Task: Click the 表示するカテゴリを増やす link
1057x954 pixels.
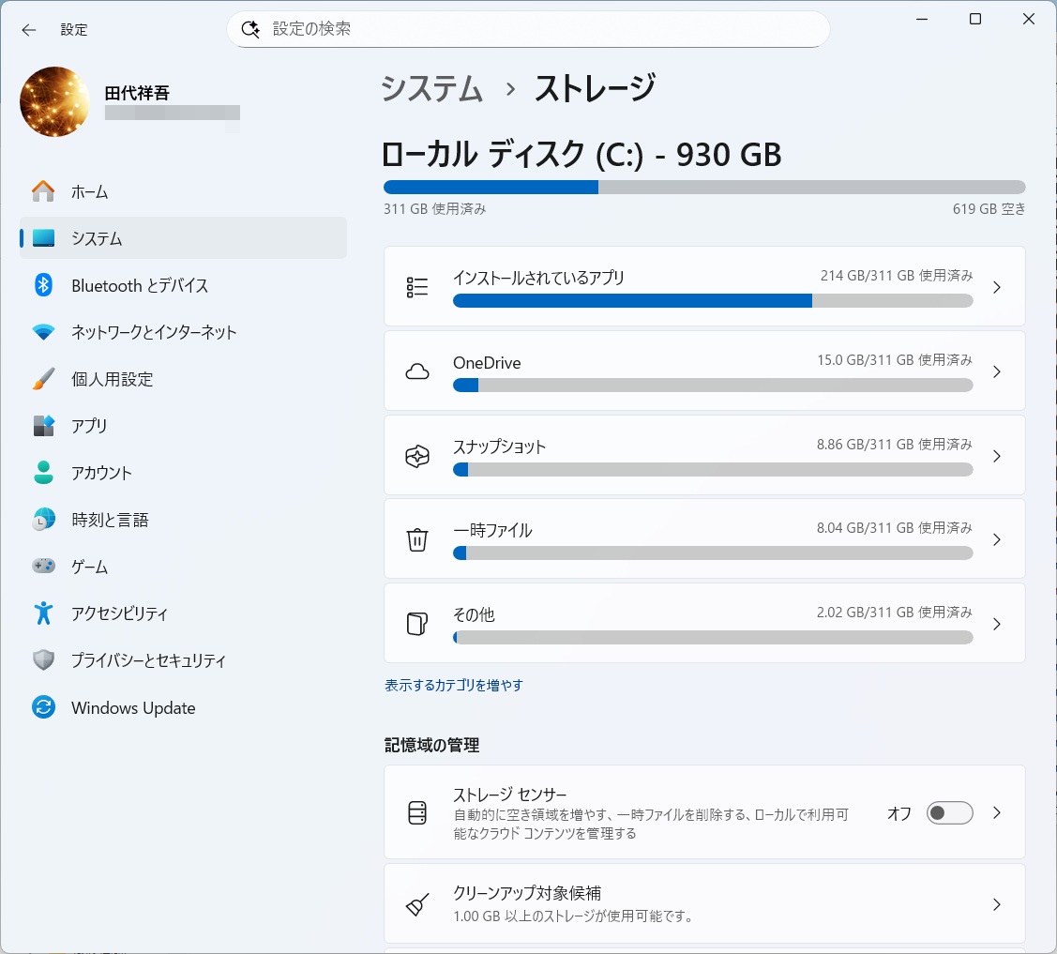Action: (454, 685)
